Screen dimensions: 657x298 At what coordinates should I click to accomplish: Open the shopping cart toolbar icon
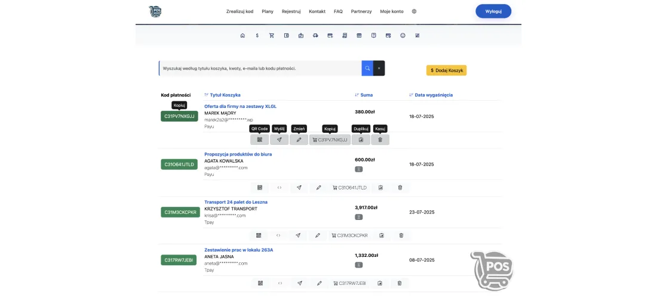click(272, 36)
